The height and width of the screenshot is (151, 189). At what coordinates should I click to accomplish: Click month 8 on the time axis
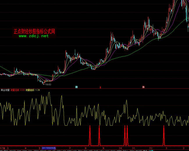(x=85, y=148)
